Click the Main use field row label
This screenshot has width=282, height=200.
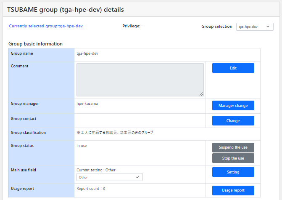point(24,170)
